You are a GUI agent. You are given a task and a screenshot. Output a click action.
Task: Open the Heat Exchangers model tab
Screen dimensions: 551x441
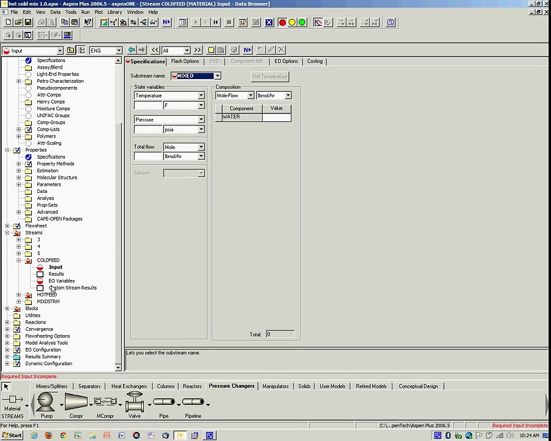pos(129,386)
